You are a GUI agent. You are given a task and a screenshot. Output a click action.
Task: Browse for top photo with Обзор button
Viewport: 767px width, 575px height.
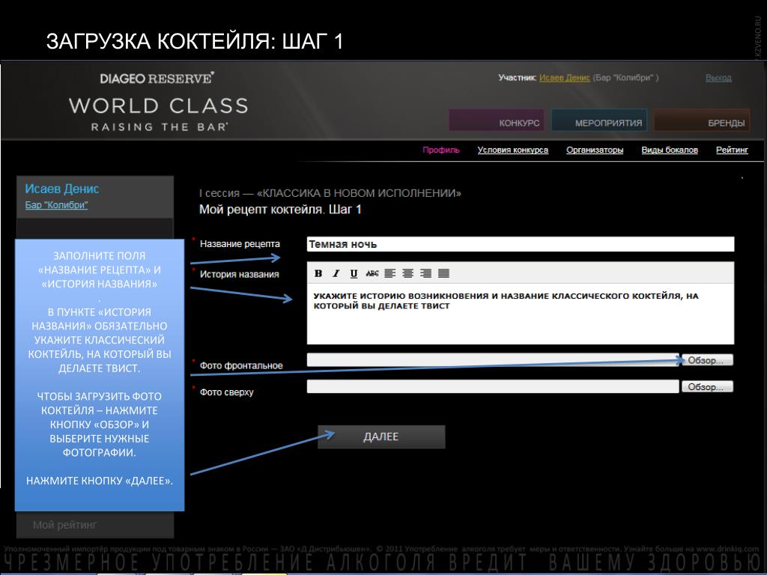[707, 386]
